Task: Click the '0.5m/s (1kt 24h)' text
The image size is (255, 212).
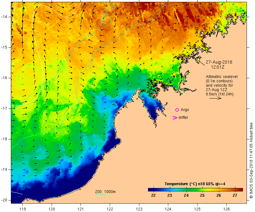Action: [x=220, y=94]
